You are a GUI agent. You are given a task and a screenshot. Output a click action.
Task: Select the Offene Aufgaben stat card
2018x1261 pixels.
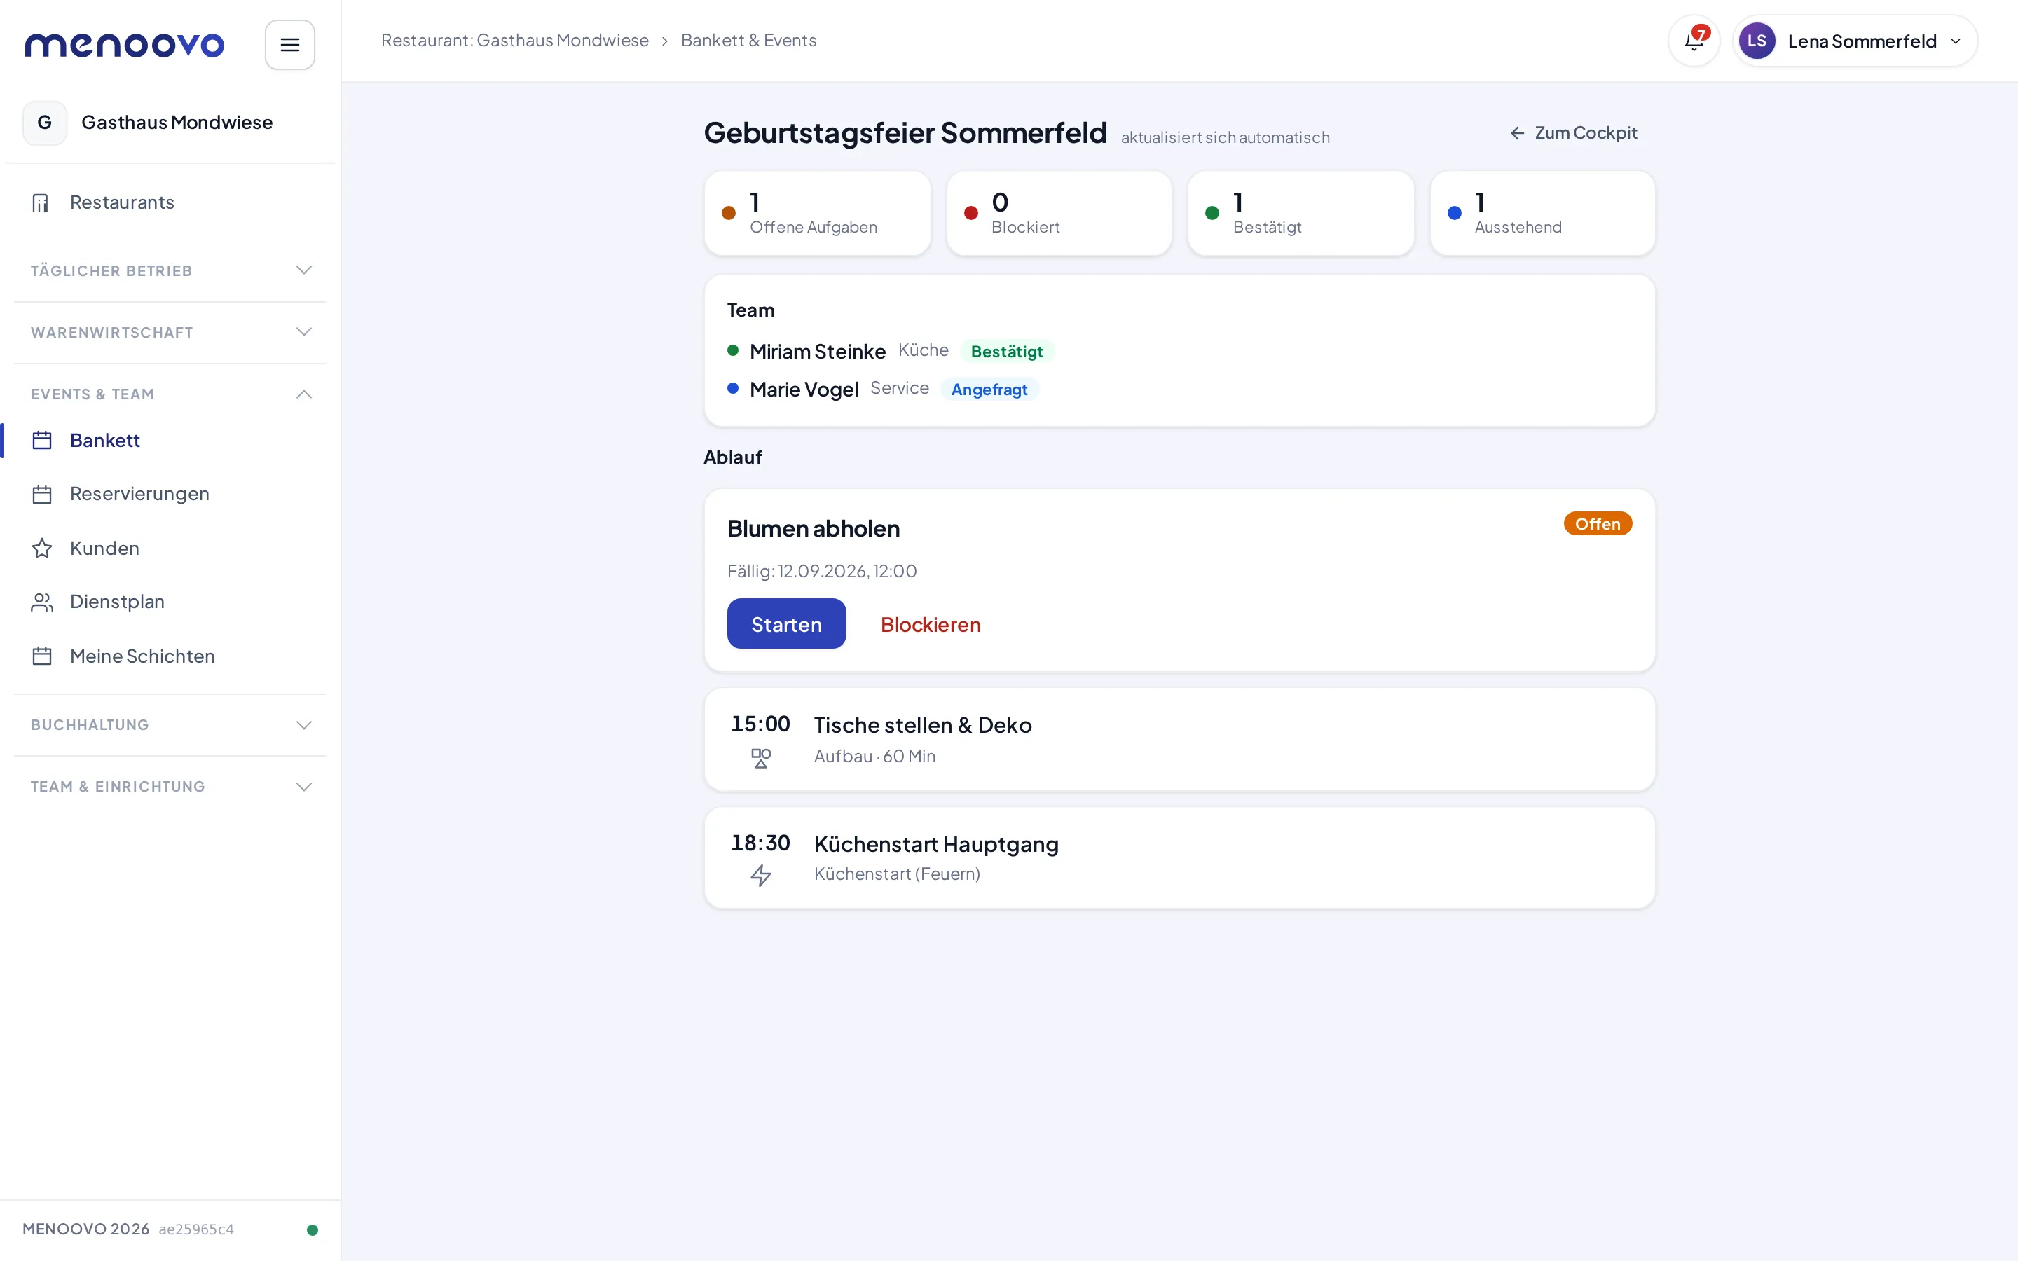coord(817,214)
